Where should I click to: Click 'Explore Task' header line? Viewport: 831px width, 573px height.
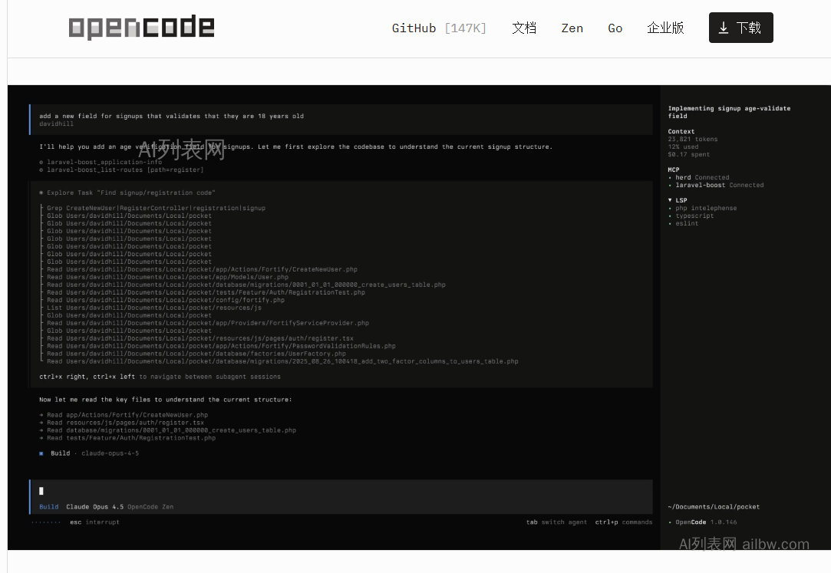tap(127, 193)
